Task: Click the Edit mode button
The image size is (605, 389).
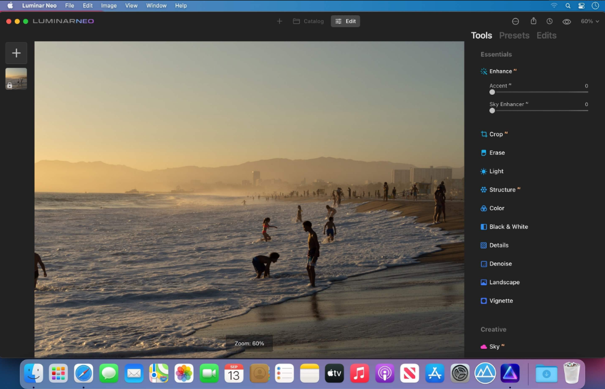Action: 346,21
